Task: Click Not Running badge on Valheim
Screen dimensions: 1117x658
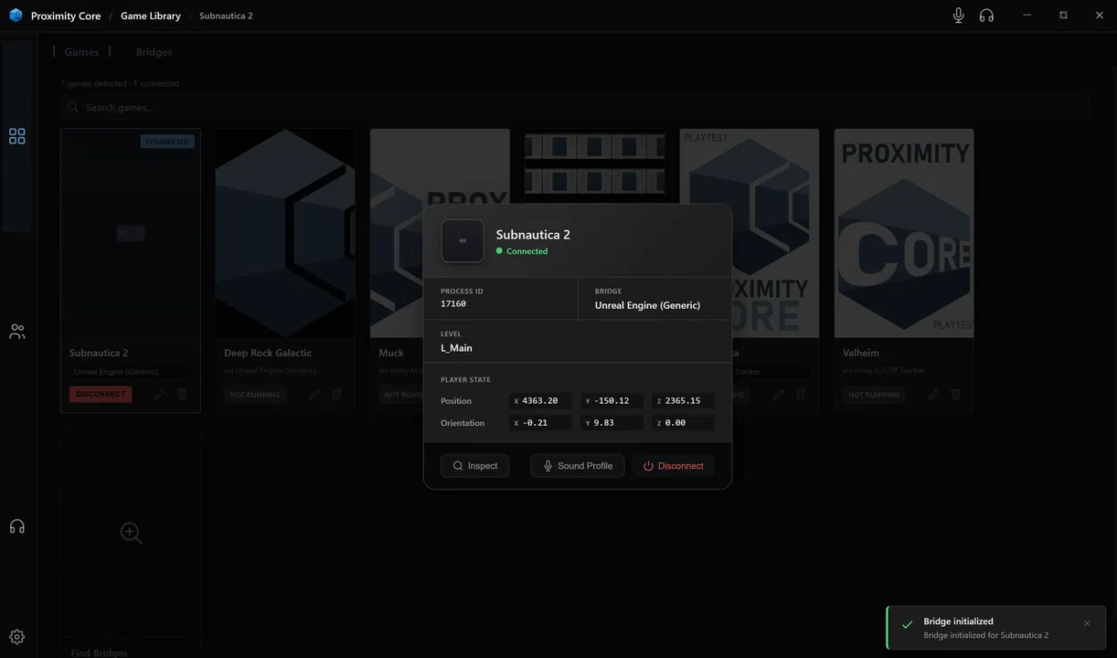Action: (874, 395)
